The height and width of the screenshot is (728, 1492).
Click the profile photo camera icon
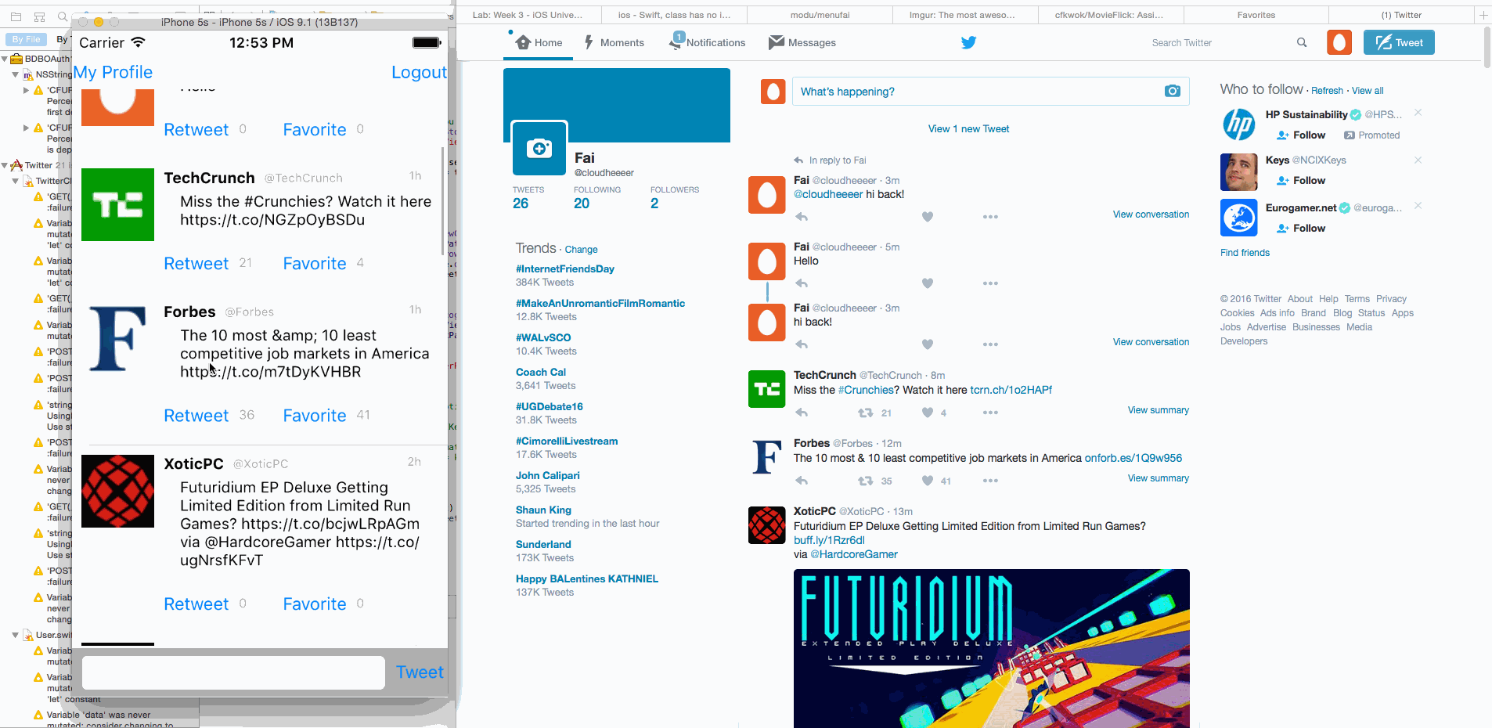(x=539, y=148)
